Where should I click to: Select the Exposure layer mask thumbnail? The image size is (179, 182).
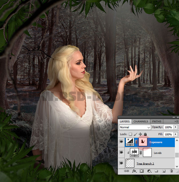point(143,142)
